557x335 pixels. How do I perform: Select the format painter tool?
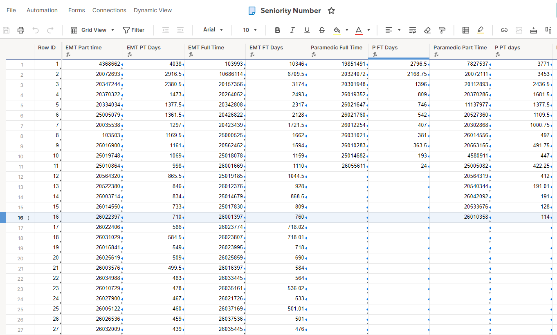[x=442, y=30]
